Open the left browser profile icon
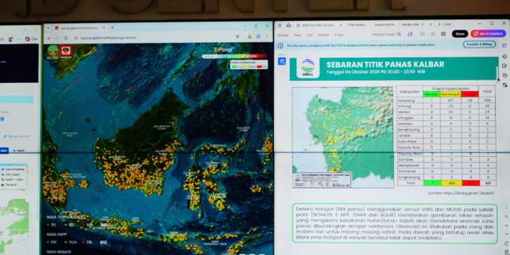Viewport: 510px width, 255px height. [x=10, y=39]
